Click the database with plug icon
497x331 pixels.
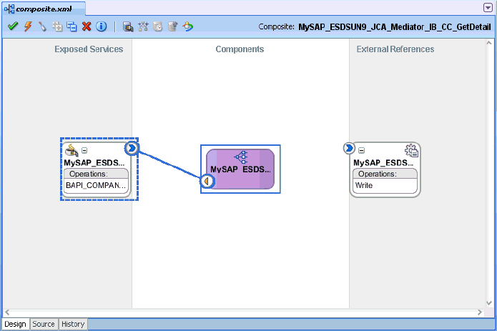click(128, 26)
